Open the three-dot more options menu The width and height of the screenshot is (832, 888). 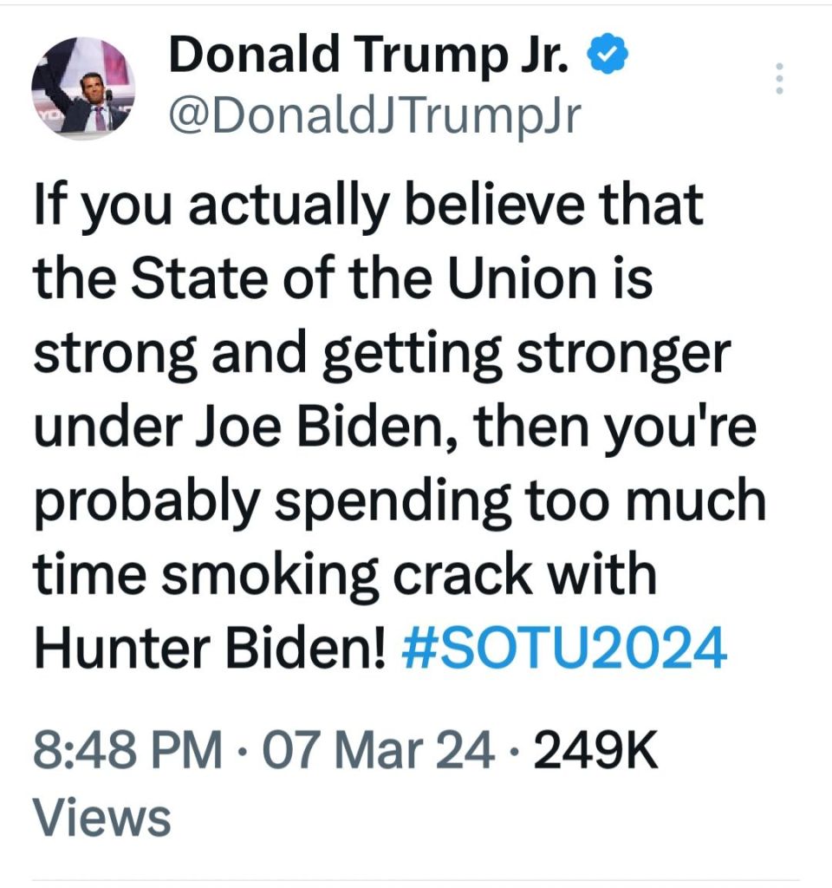[x=779, y=79]
